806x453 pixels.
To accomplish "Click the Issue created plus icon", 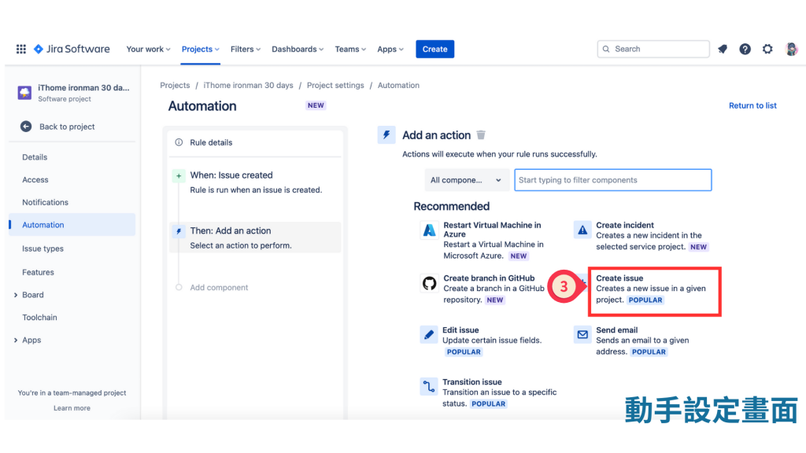I will 179,175.
